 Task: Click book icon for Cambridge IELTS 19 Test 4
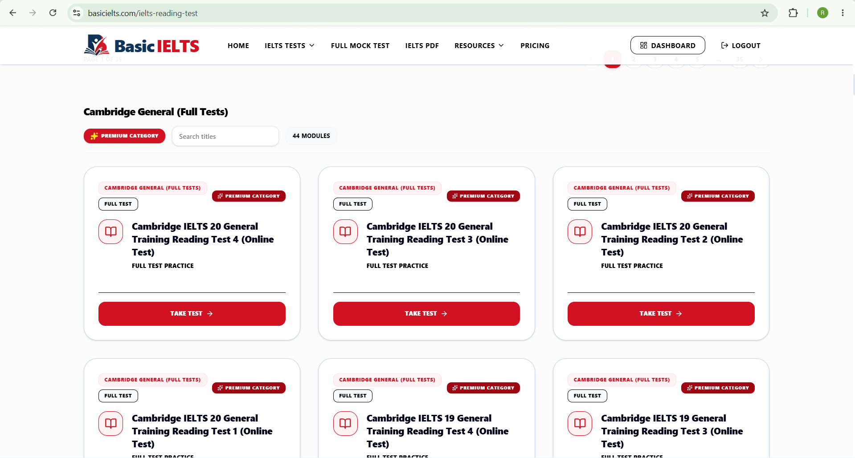(345, 423)
